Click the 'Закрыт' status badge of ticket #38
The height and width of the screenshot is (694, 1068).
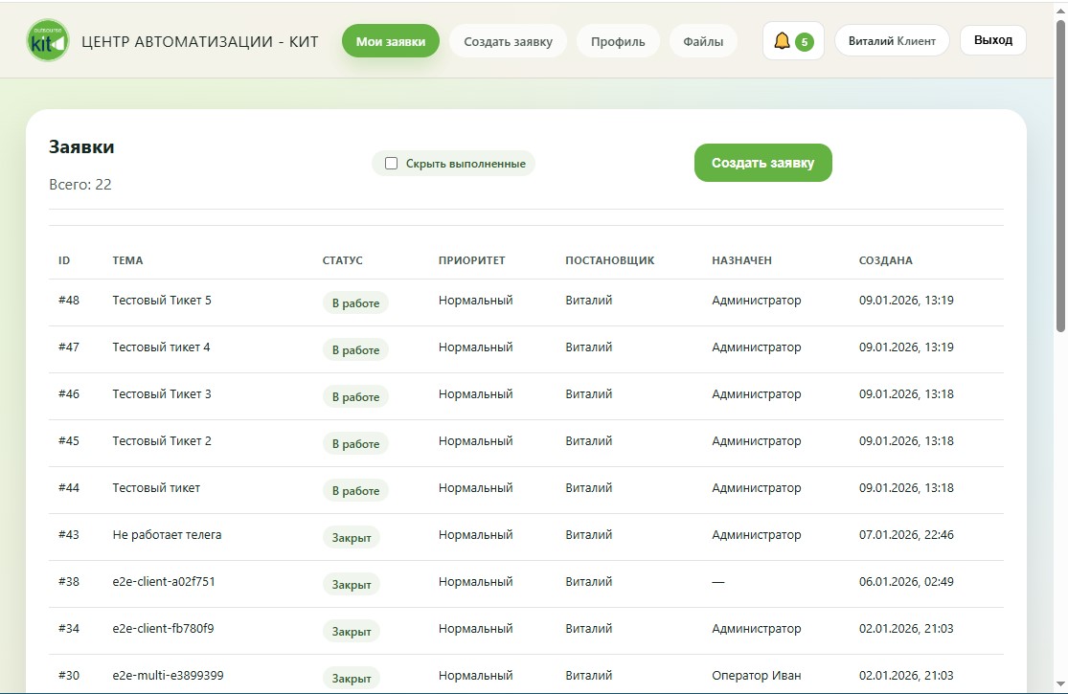pyautogui.click(x=352, y=584)
